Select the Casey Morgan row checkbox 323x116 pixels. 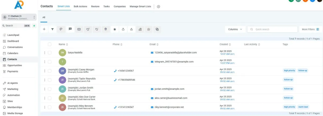(50, 71)
